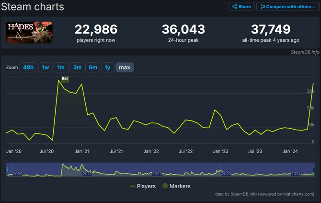Select the max zoom range
Image resolution: width=321 pixels, height=203 pixels.
pyautogui.click(x=125, y=67)
